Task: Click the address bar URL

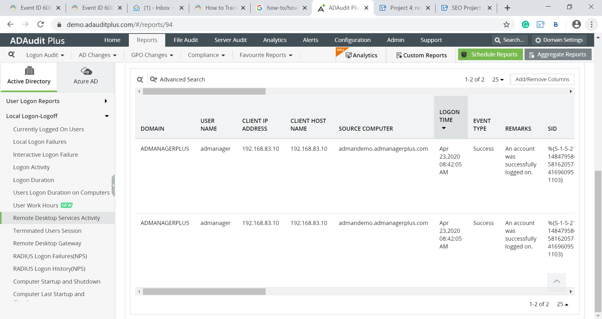Action: [119, 24]
